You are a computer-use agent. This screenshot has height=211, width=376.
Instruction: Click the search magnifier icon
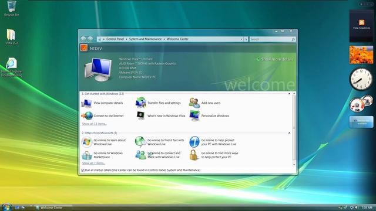pyautogui.click(x=293, y=39)
